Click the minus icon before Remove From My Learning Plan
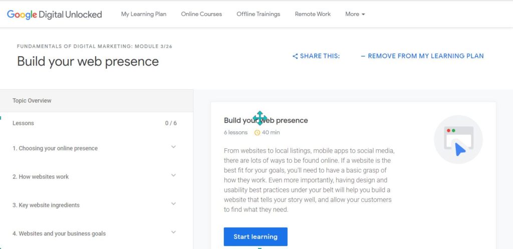Viewport: 513px width, 249px height. coord(363,56)
